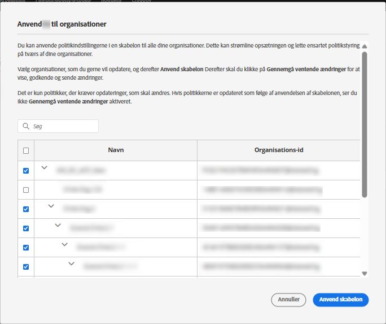This screenshot has height=324, width=386.
Task: Collapse the first top-level organisation row chevron
Action: click(45, 168)
